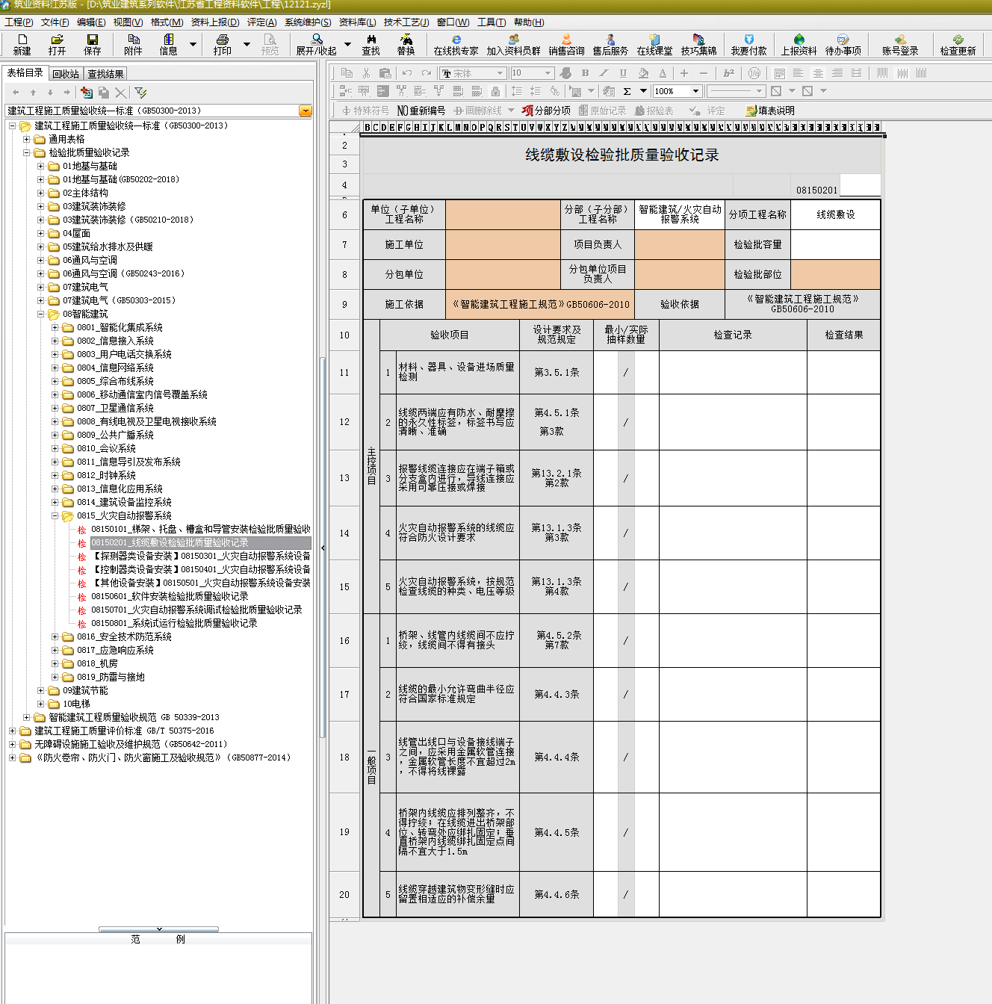Click the 施工单位 orange input cell

(x=503, y=244)
